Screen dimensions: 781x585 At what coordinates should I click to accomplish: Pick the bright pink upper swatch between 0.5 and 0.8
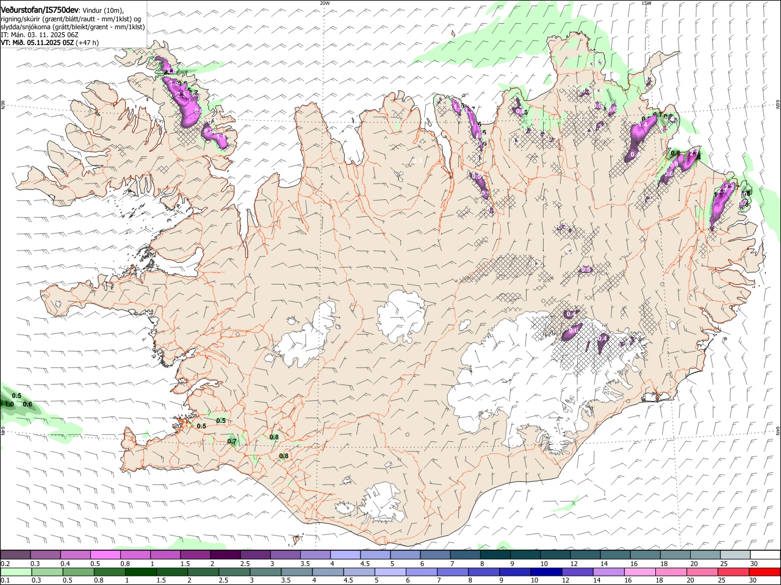pyautogui.click(x=106, y=555)
